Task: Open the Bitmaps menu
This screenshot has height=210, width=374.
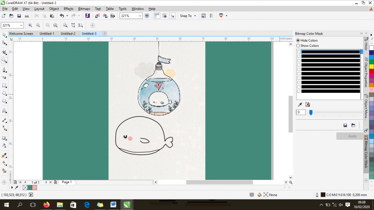Action: (x=84, y=9)
